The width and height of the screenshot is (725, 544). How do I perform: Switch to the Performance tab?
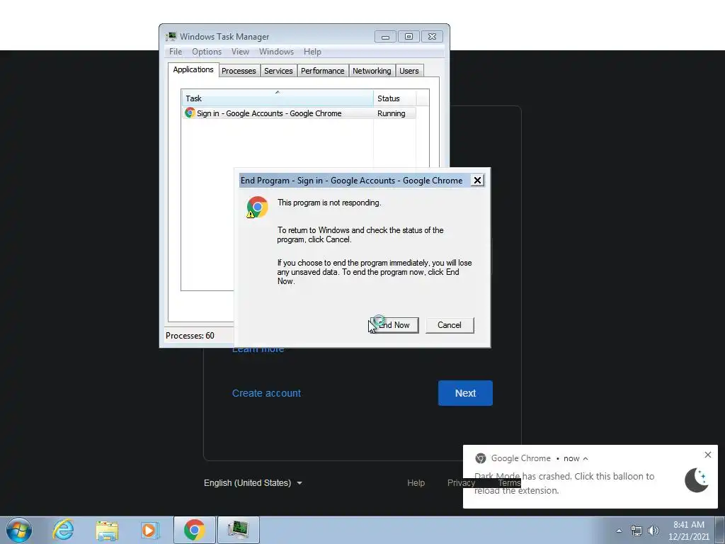coord(322,71)
